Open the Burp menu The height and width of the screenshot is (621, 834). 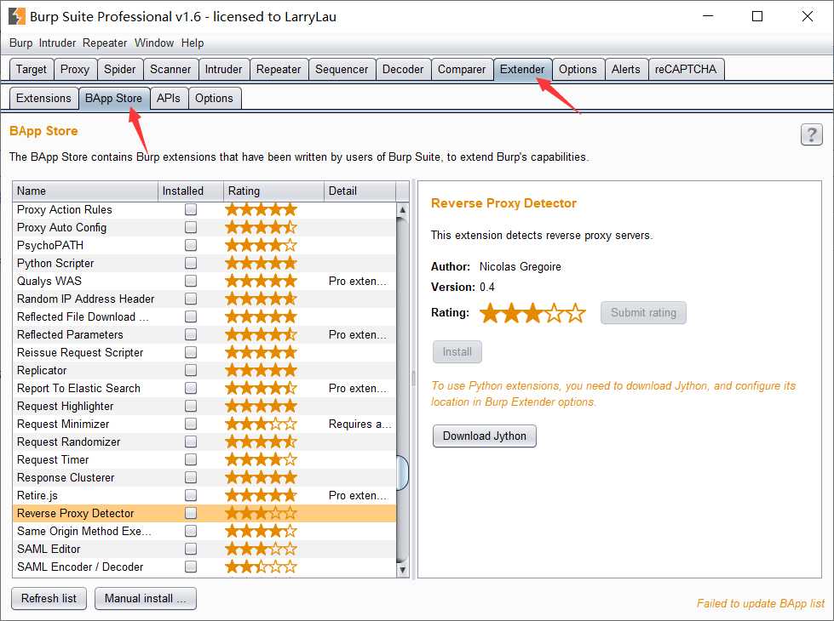20,43
